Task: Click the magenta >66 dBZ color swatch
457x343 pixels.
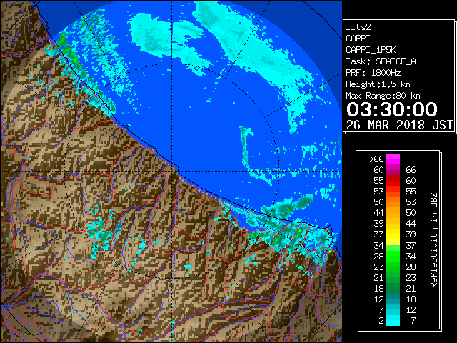Action: (x=393, y=159)
